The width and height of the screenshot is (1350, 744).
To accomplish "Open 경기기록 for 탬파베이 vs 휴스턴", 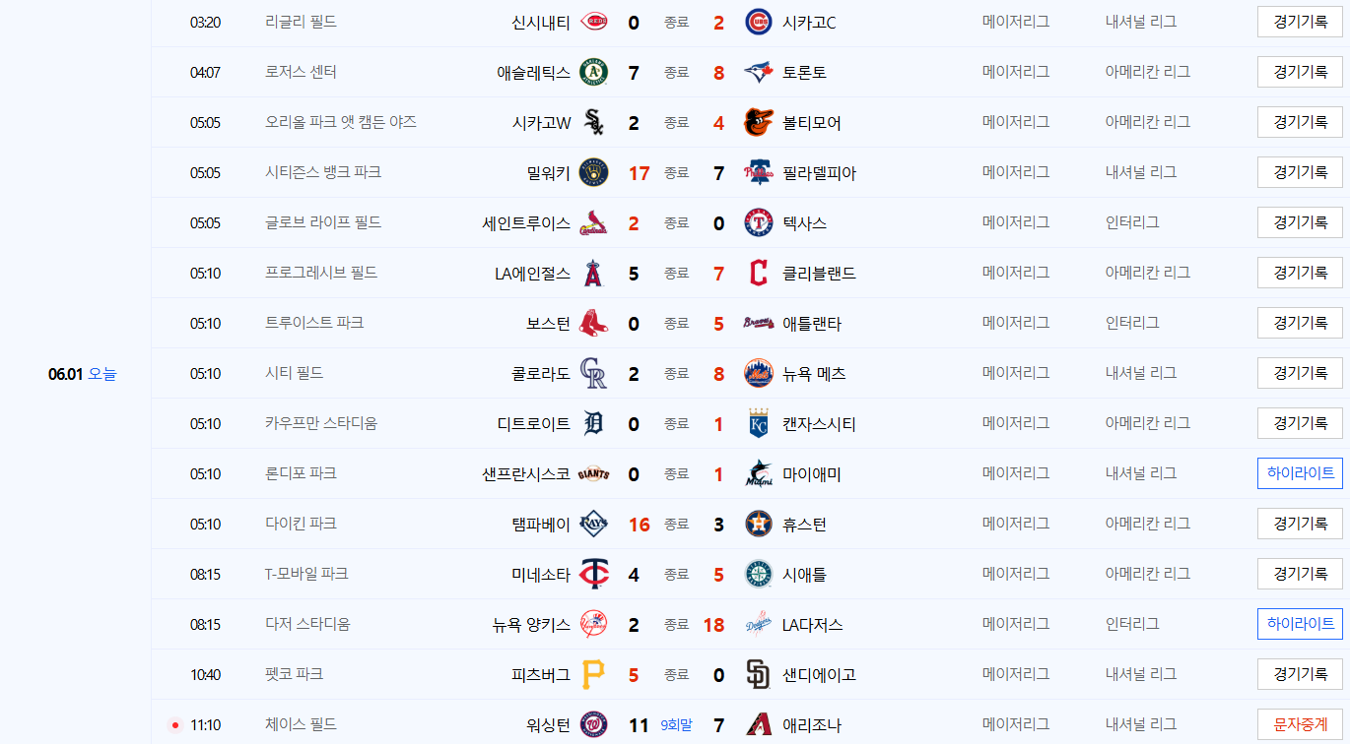I will coord(1300,524).
